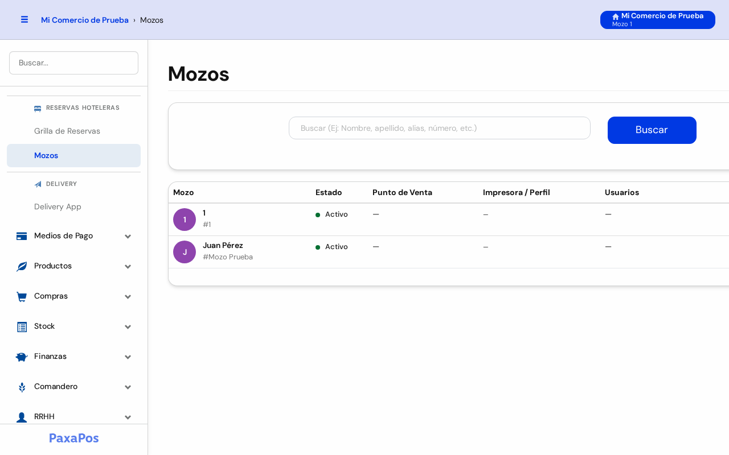
Task: Expand the Productos chevron
Action: pos(128,266)
